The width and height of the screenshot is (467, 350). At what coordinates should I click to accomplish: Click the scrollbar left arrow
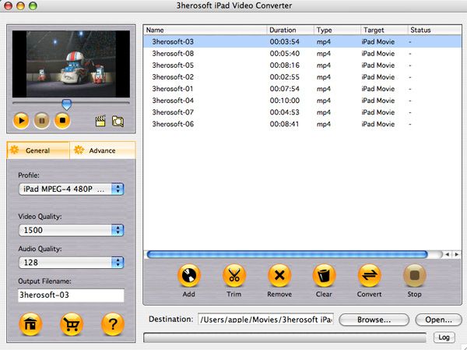(x=447, y=255)
